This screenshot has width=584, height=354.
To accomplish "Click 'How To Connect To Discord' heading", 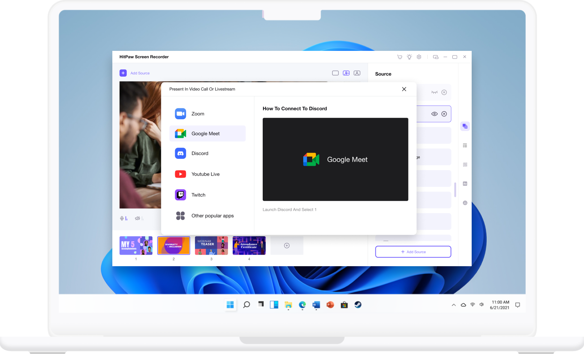I will [295, 109].
